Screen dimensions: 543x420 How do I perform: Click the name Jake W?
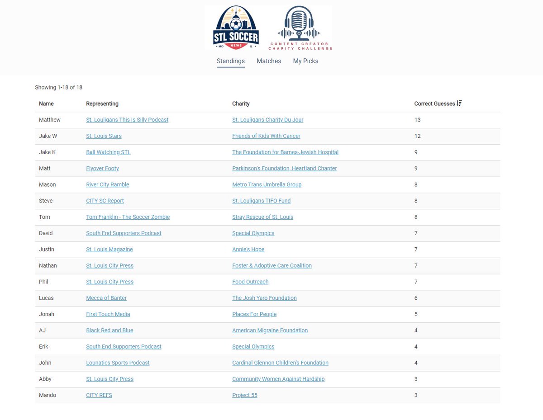tap(48, 136)
